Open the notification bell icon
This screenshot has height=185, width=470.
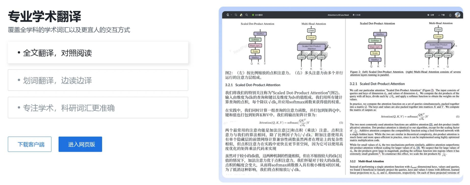(450, 15)
